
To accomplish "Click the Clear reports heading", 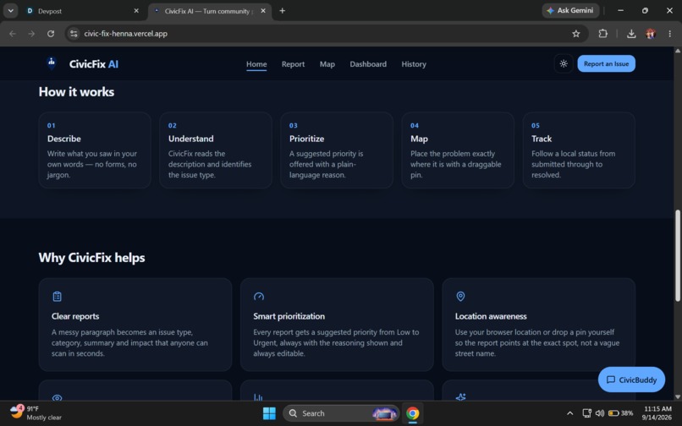I will click(75, 316).
